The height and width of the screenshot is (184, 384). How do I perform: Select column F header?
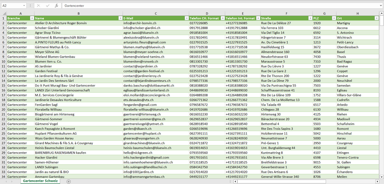pos(286,14)
